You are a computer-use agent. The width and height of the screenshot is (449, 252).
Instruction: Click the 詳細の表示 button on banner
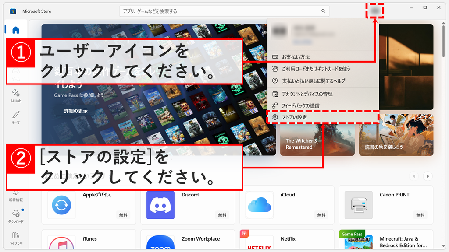75,111
